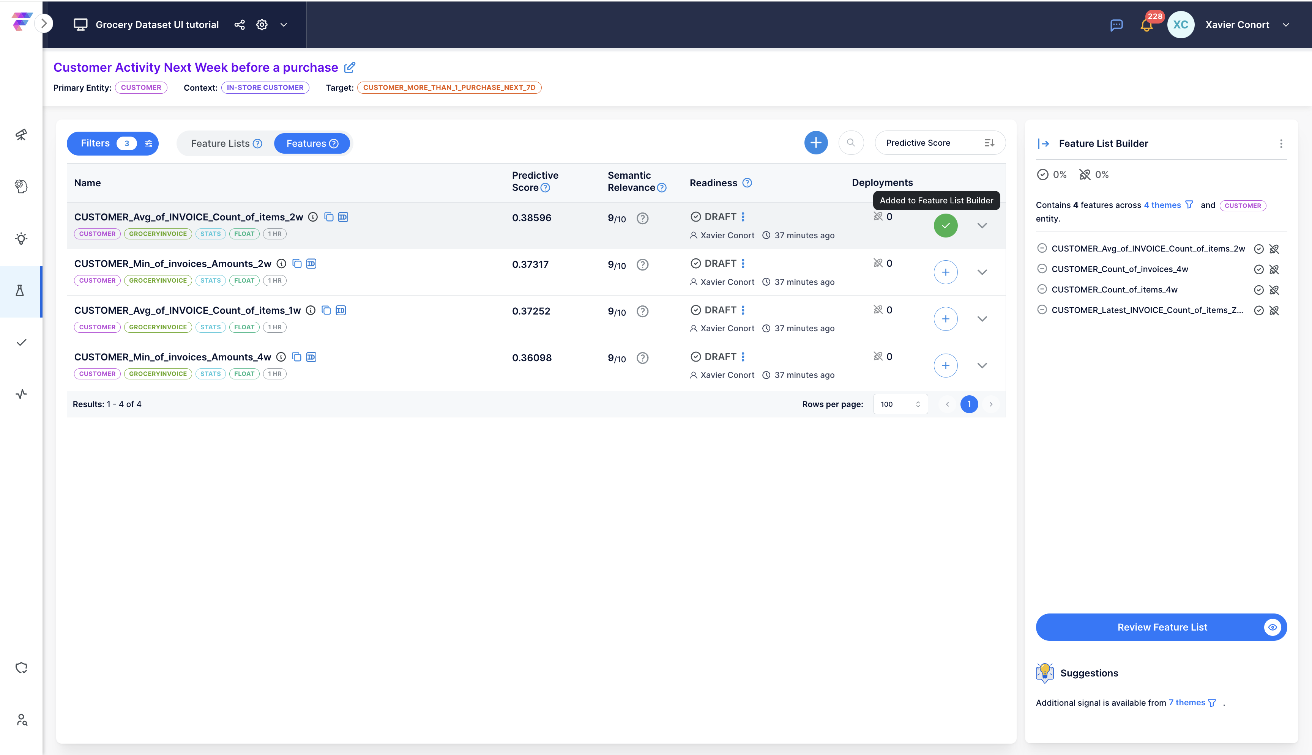1312x755 pixels.
Task: Copy name of CUSTOMER_Min_of_invoices_Amounts_2w
Action: pyautogui.click(x=297, y=263)
